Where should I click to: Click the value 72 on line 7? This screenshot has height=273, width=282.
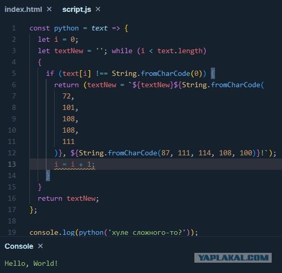coord(67,97)
